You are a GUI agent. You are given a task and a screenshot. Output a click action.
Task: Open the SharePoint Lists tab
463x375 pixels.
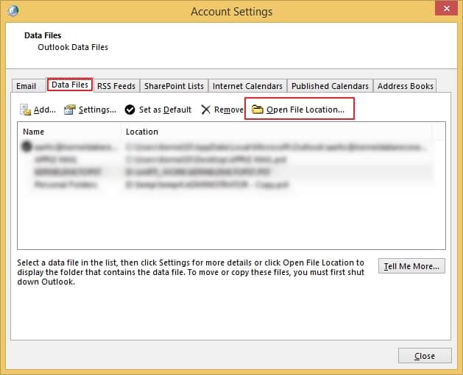(174, 86)
